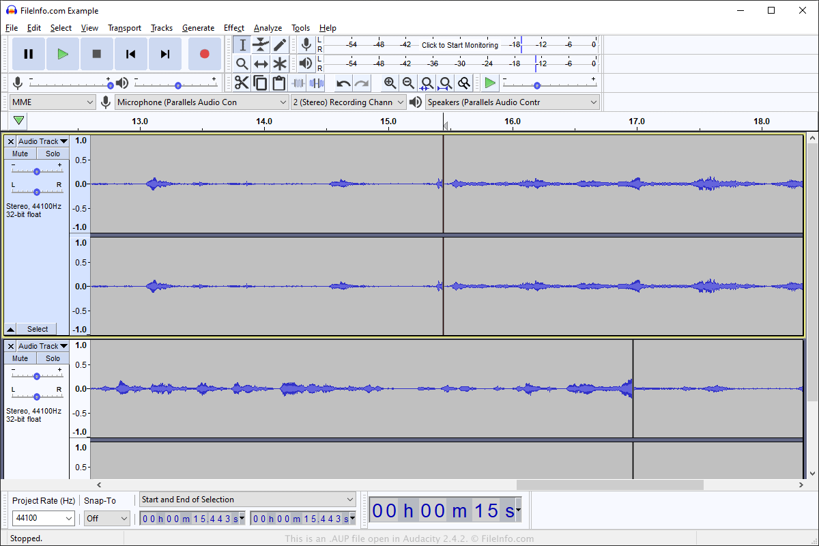
Task: Open the Edit menu
Action: (34, 28)
